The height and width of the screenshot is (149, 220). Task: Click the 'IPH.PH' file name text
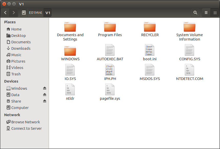[x=110, y=79]
